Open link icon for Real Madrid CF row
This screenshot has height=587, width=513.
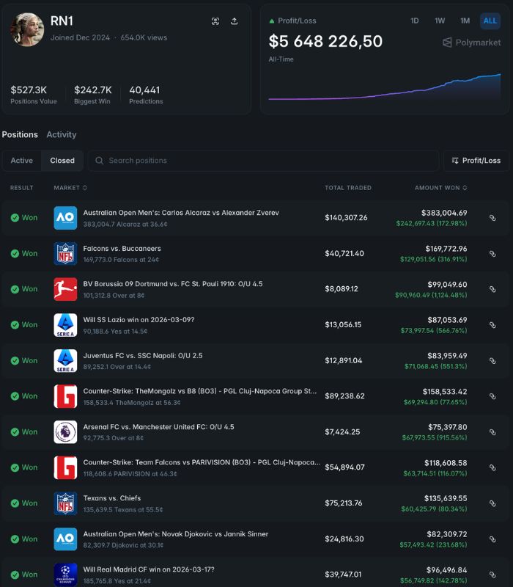tap(492, 575)
